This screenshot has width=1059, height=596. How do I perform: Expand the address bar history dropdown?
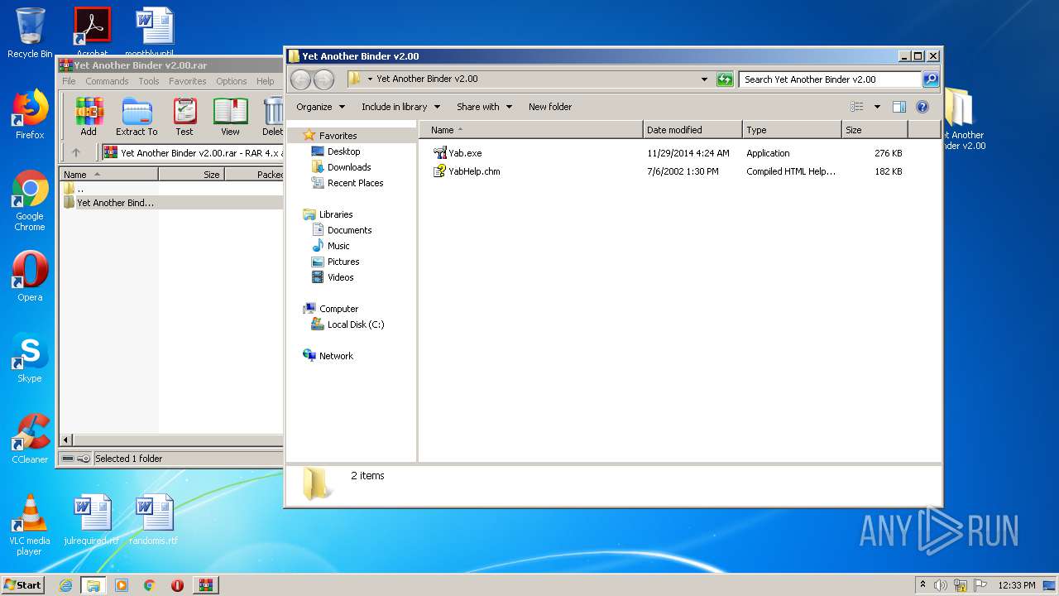click(x=704, y=79)
